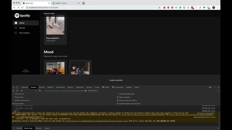Select the Sensors tab in the drawer
This screenshot has width=232, height=130.
39,129
